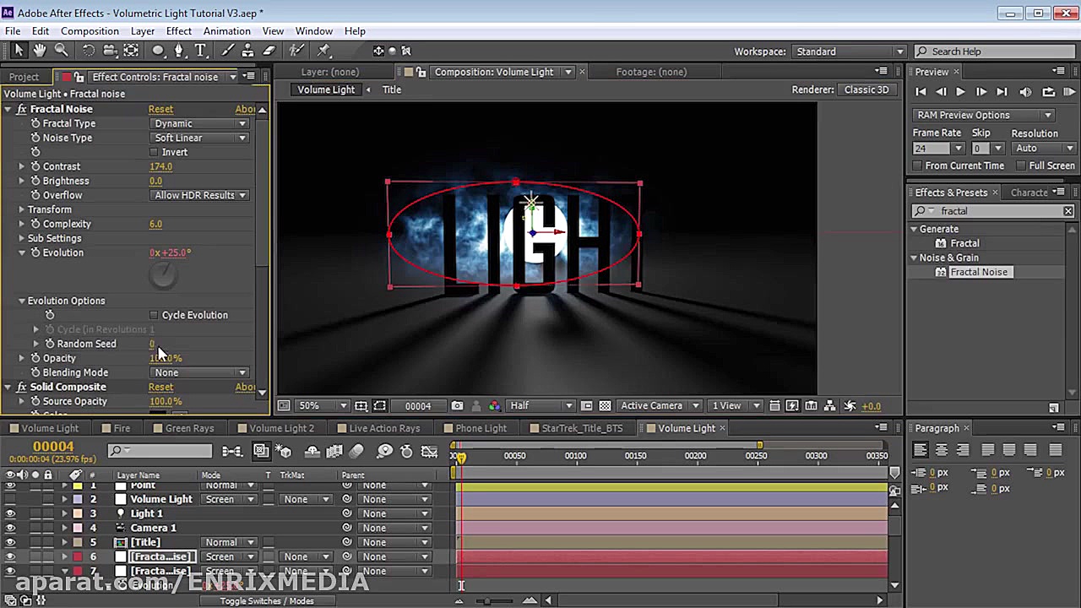Select the Unified Camera tool
Image resolution: width=1081 pixels, height=608 pixels.
click(110, 51)
